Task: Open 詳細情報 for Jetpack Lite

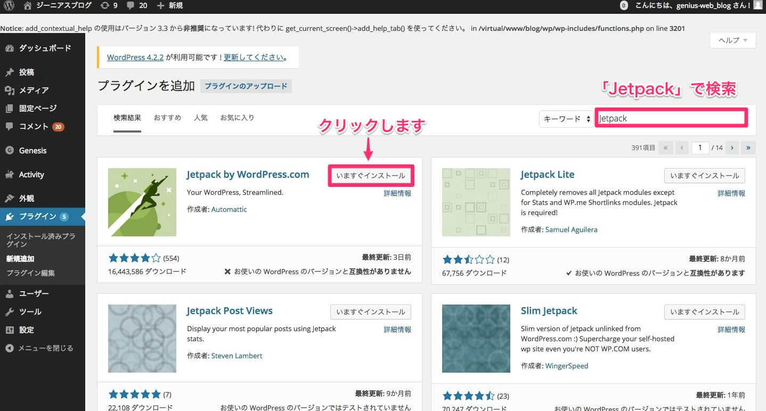Action: [x=731, y=193]
